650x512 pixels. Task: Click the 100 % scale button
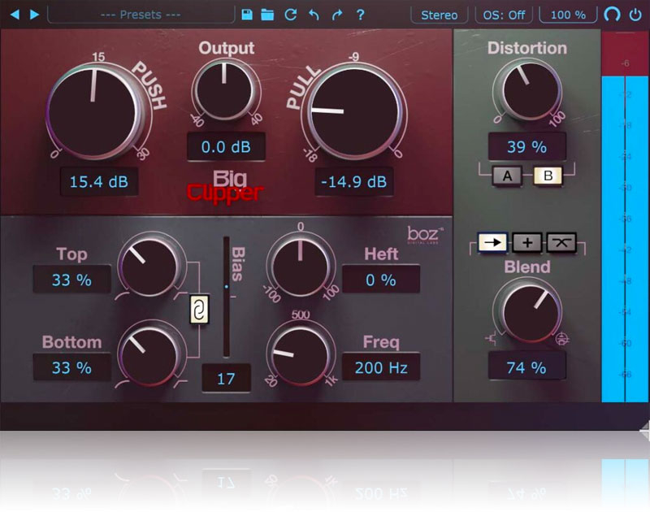tap(568, 15)
